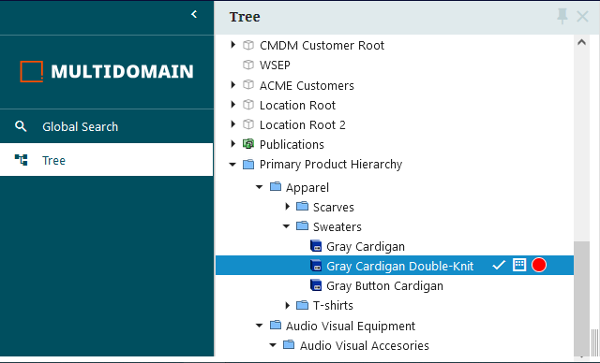Open the grid table icon on selected row

click(x=519, y=265)
